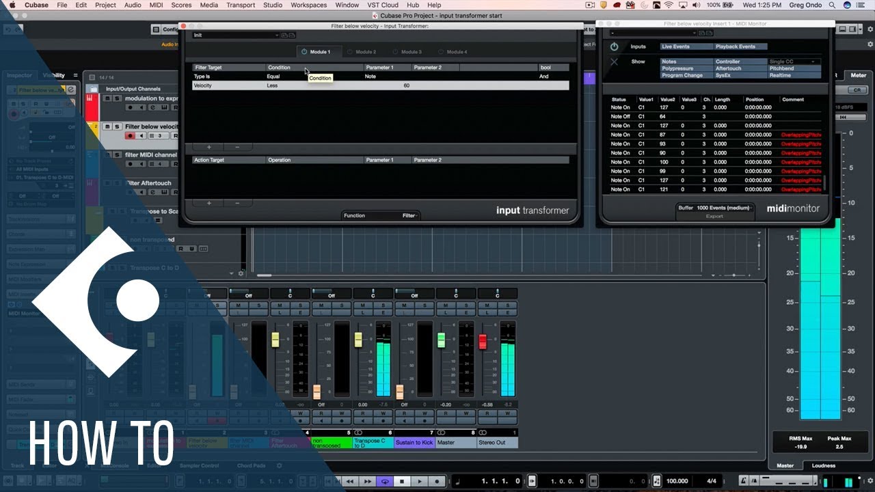Open the Buffer 1000 Events dropdown

tap(715, 207)
